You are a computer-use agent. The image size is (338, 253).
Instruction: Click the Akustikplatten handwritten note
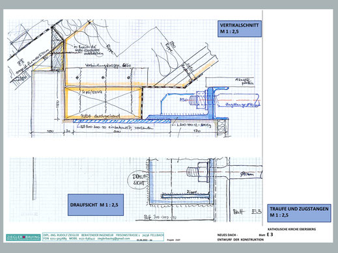[x=244, y=81]
